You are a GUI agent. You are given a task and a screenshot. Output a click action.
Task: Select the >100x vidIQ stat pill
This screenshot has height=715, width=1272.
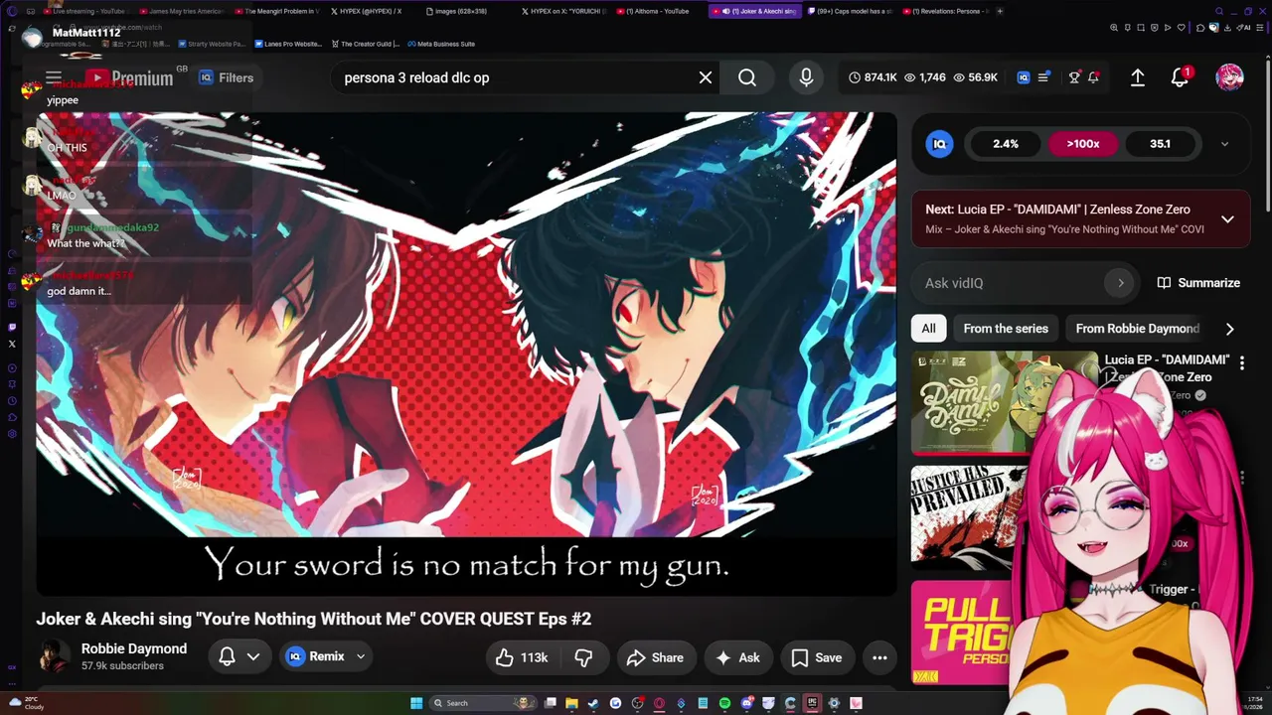pos(1083,144)
